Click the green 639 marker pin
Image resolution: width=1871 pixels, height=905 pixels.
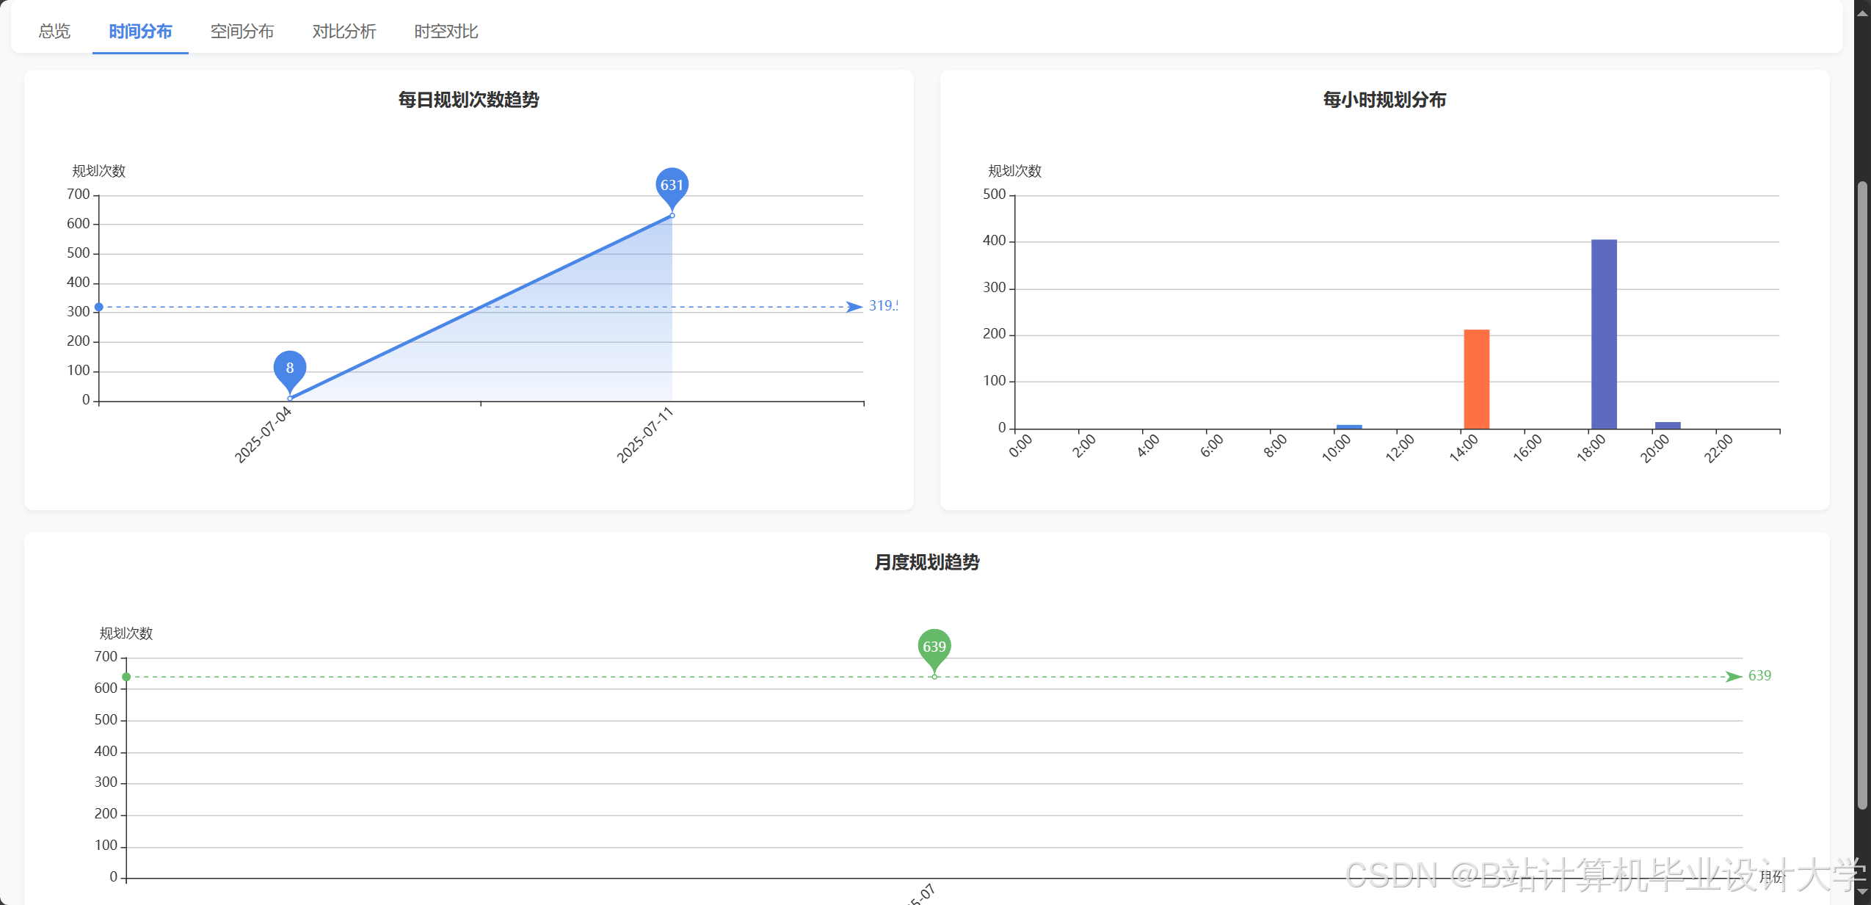(x=934, y=647)
